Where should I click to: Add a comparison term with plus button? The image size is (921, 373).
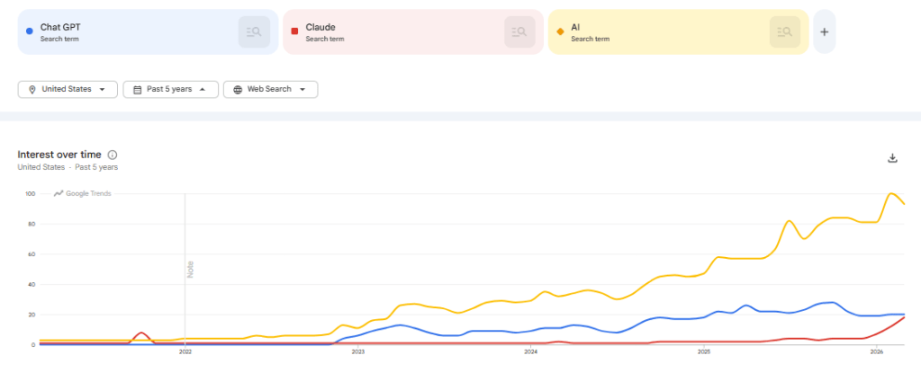pyautogui.click(x=824, y=32)
